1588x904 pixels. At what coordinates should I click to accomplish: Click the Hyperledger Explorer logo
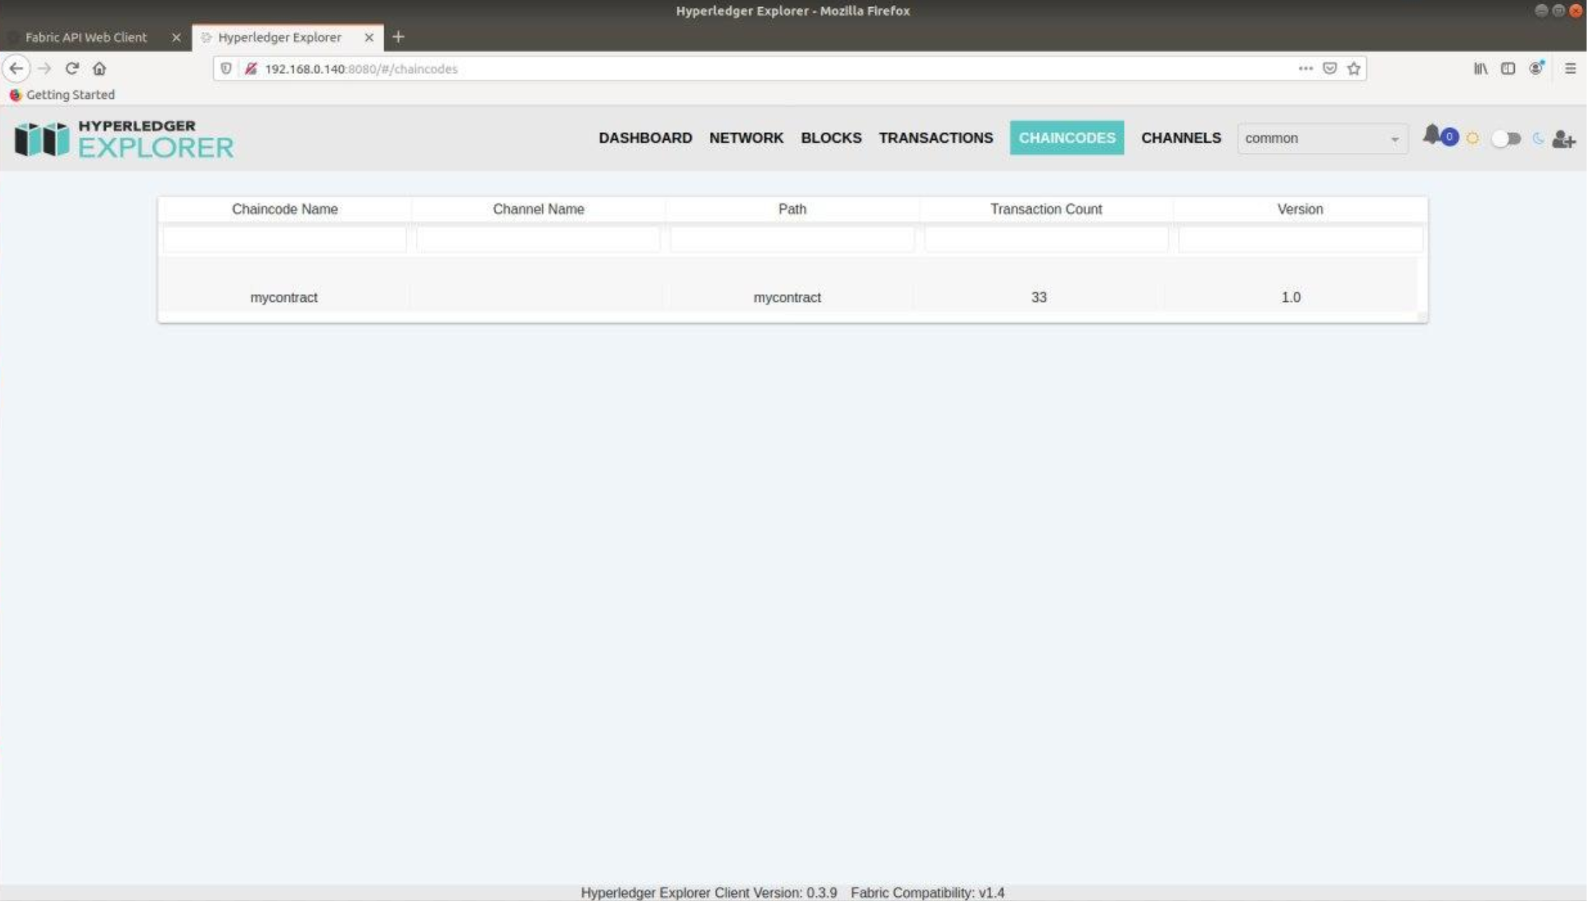pos(124,139)
